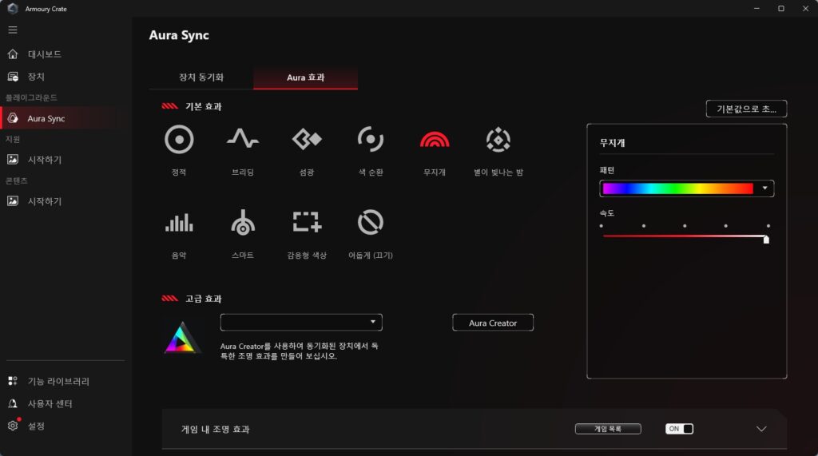Select the 무지개 rainbow effect icon

tap(435, 139)
